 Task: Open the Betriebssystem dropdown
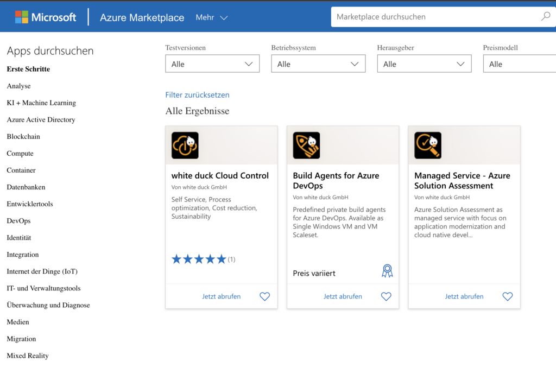(318, 64)
